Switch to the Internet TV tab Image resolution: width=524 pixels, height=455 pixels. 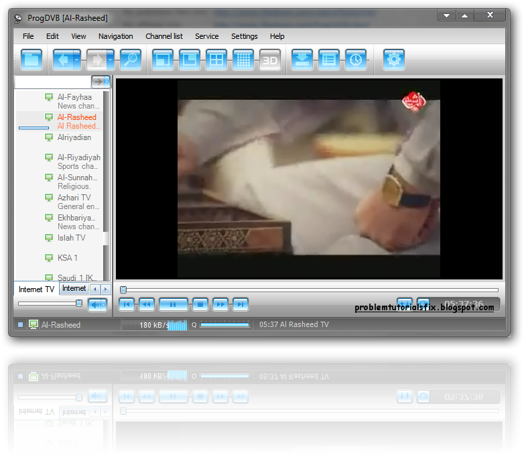coord(36,289)
